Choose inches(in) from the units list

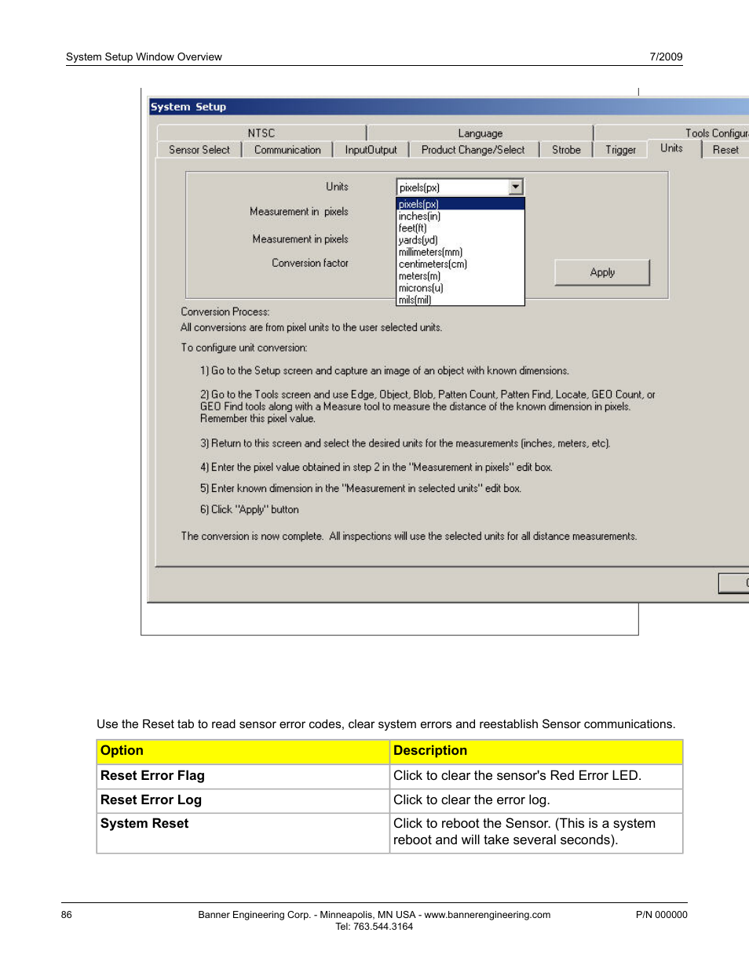(460, 216)
